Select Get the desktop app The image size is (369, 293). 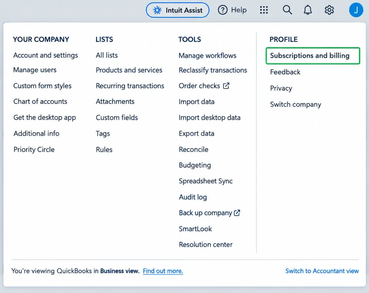pos(45,117)
